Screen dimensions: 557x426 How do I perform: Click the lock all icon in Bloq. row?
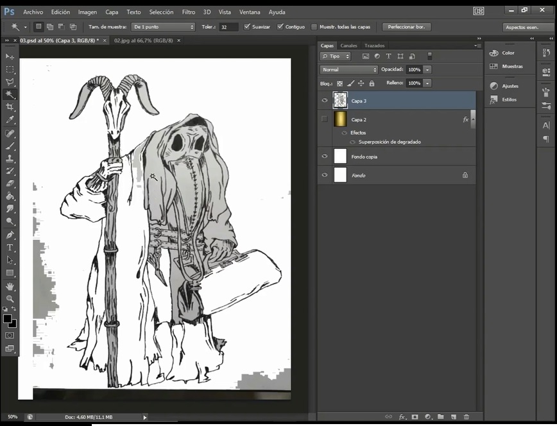point(372,83)
